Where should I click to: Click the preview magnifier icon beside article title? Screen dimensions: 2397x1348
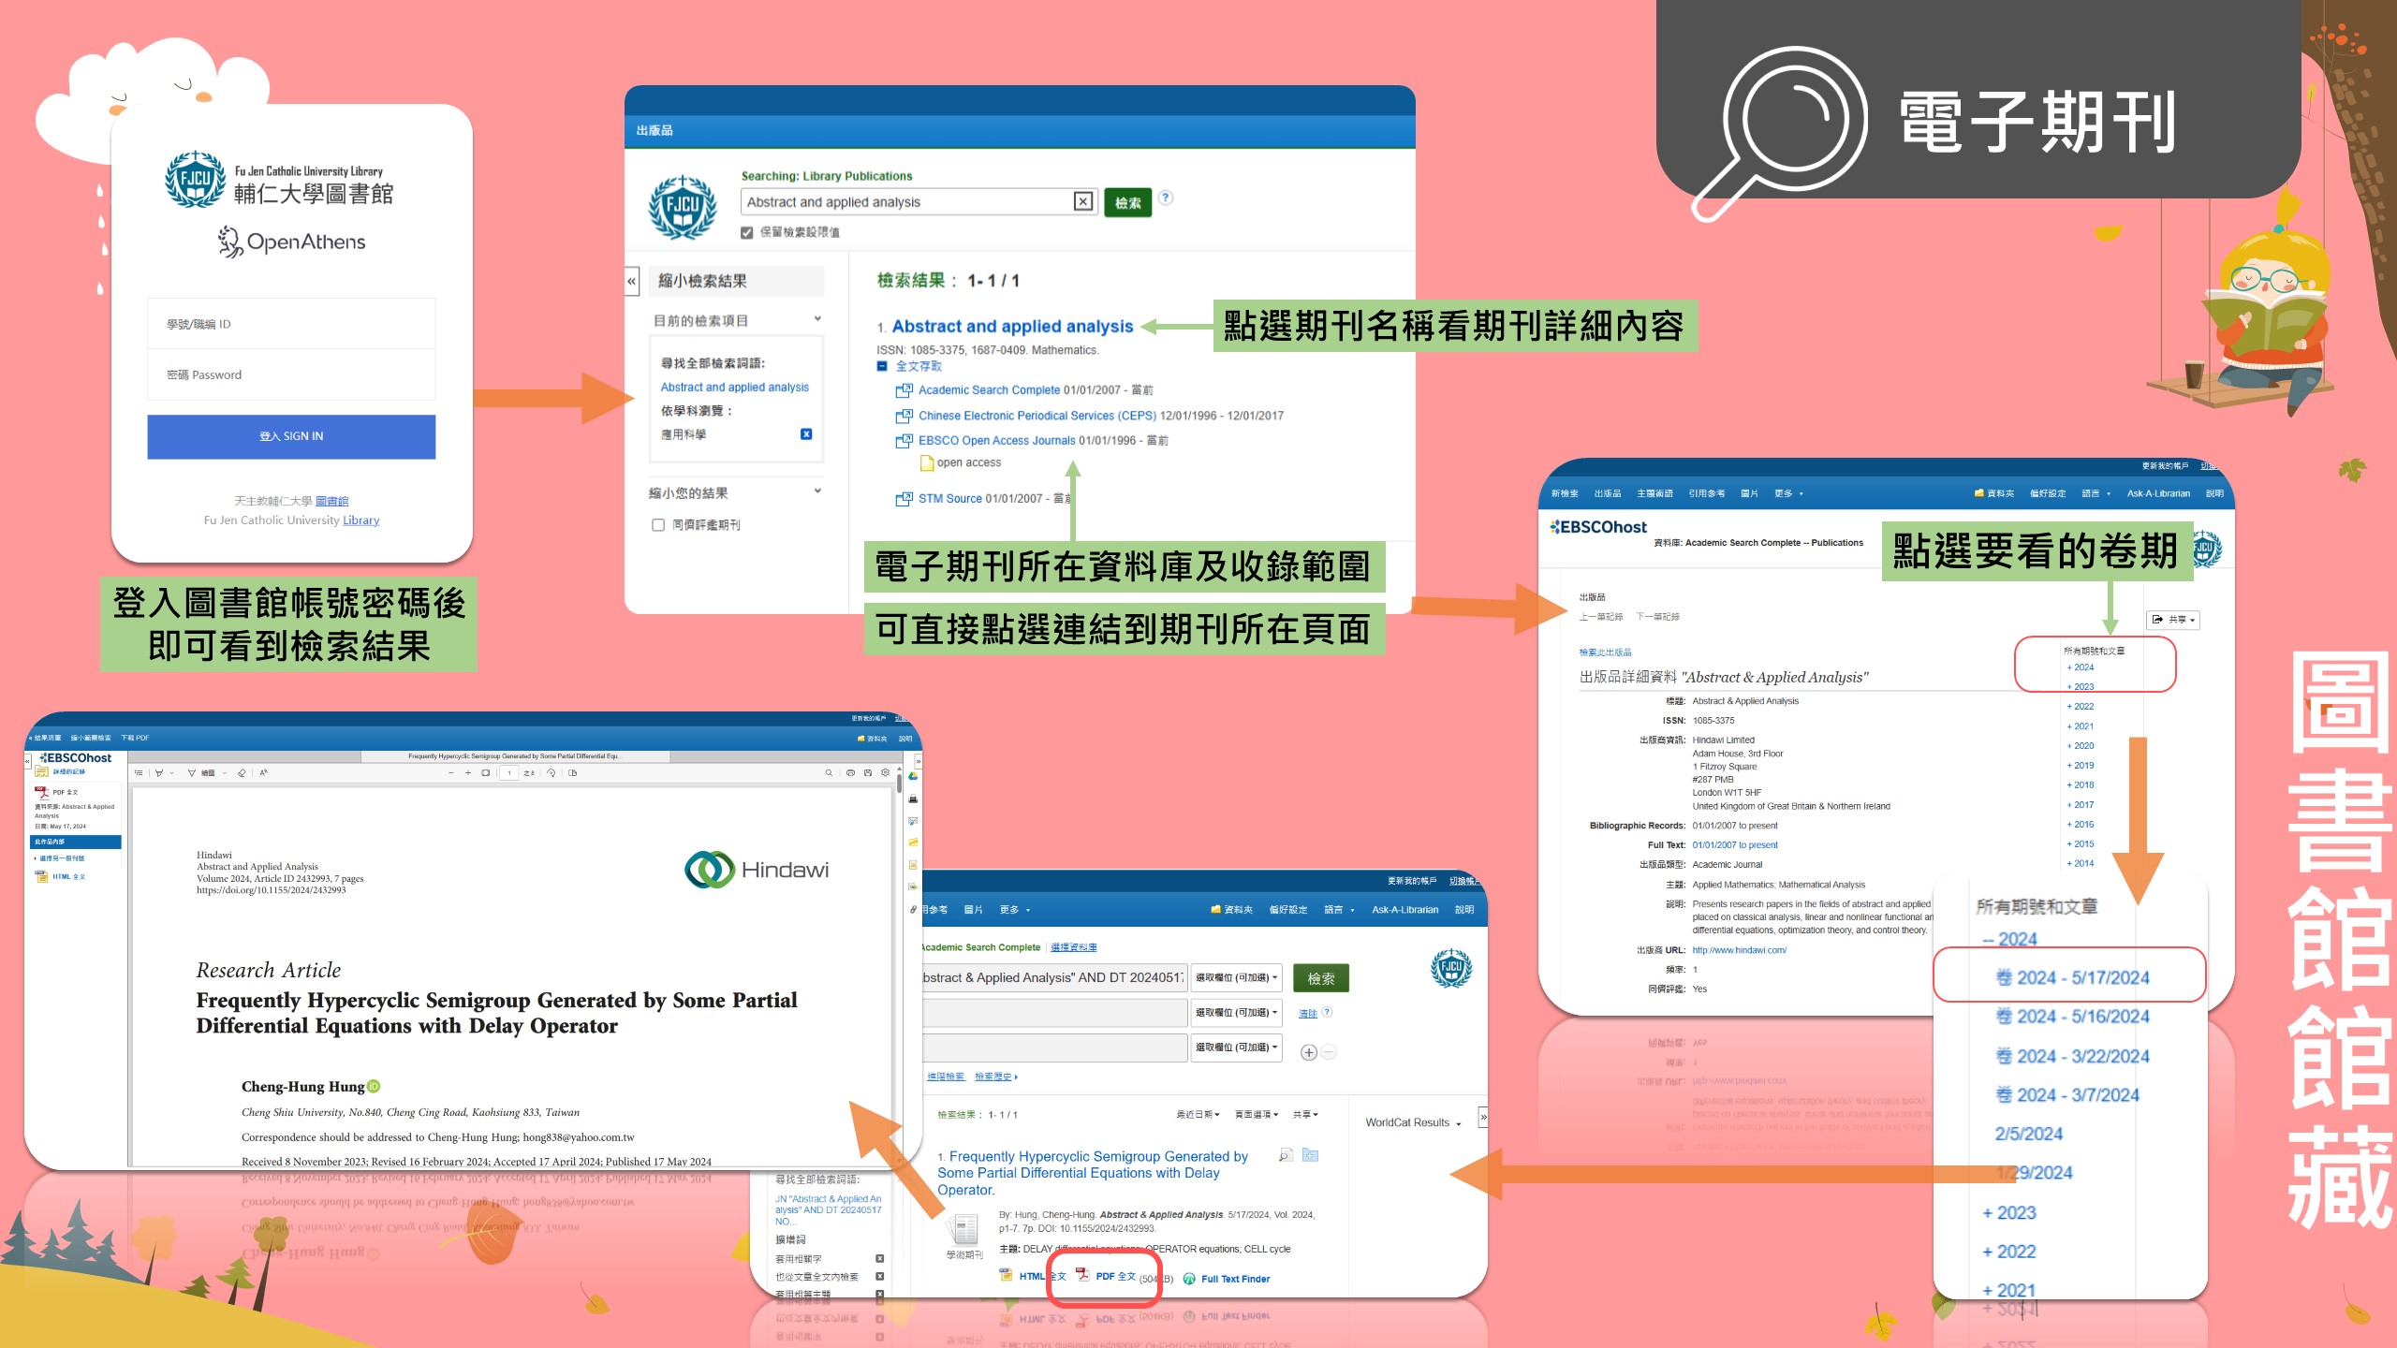pos(1286,1155)
